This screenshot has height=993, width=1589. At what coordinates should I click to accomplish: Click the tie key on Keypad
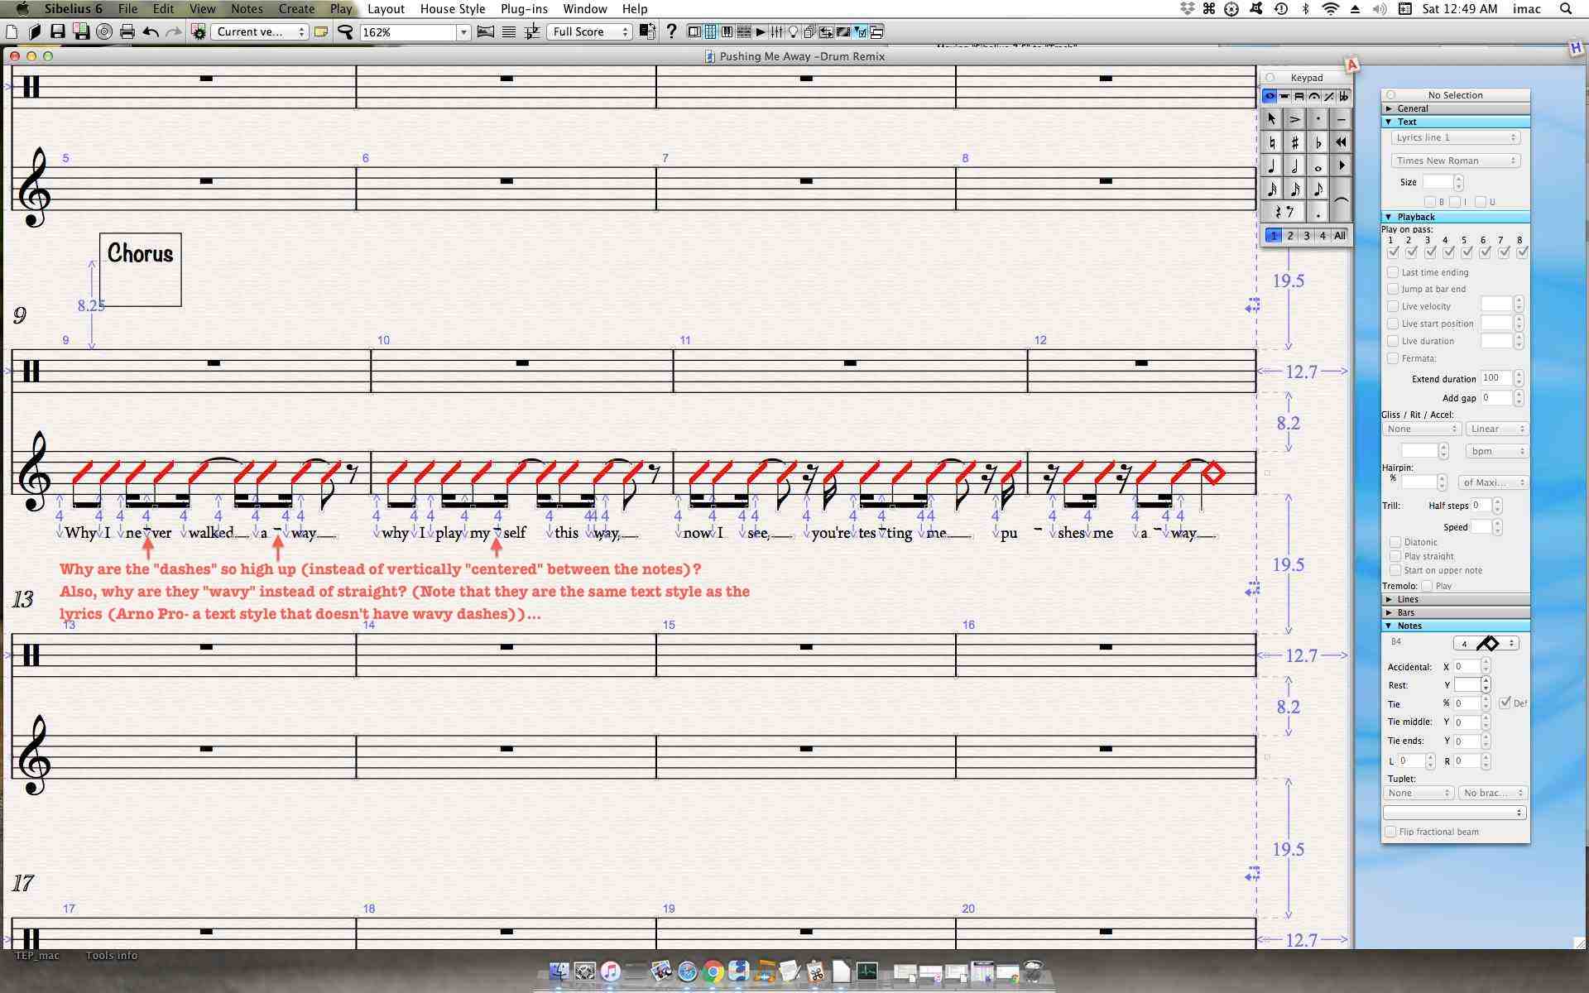[x=1341, y=200]
